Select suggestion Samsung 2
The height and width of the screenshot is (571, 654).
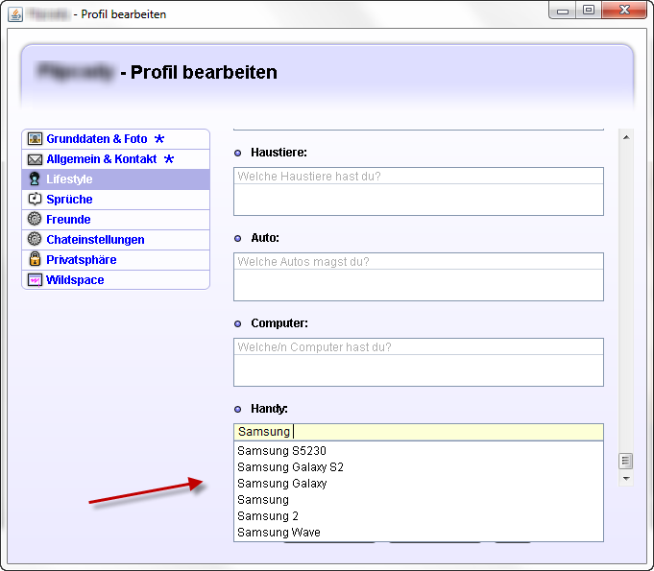(419, 516)
